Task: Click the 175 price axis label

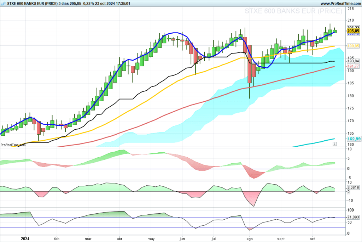Action: click(351, 108)
